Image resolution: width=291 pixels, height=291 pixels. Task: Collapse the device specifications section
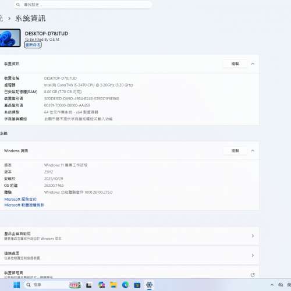(x=253, y=64)
